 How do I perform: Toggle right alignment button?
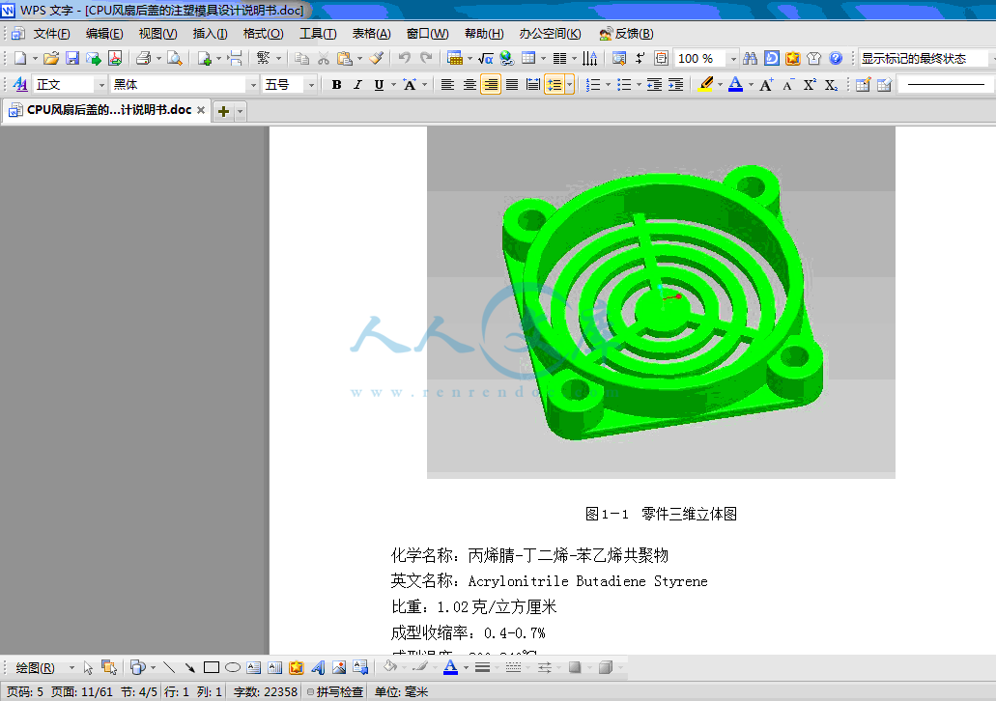click(491, 84)
